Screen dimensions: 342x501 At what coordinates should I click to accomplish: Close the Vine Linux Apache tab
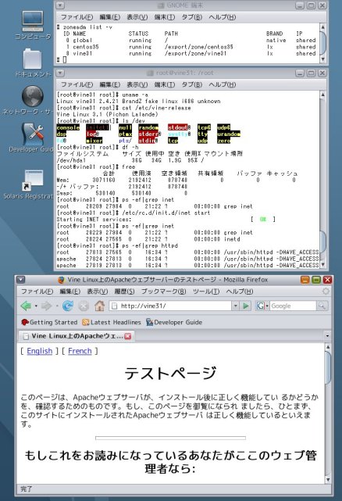(128, 336)
